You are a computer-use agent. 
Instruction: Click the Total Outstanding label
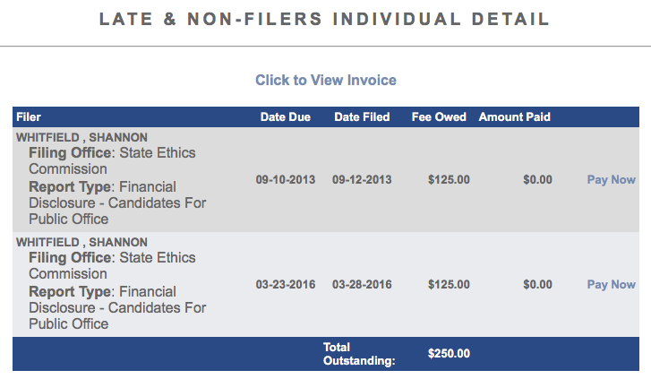(x=359, y=354)
